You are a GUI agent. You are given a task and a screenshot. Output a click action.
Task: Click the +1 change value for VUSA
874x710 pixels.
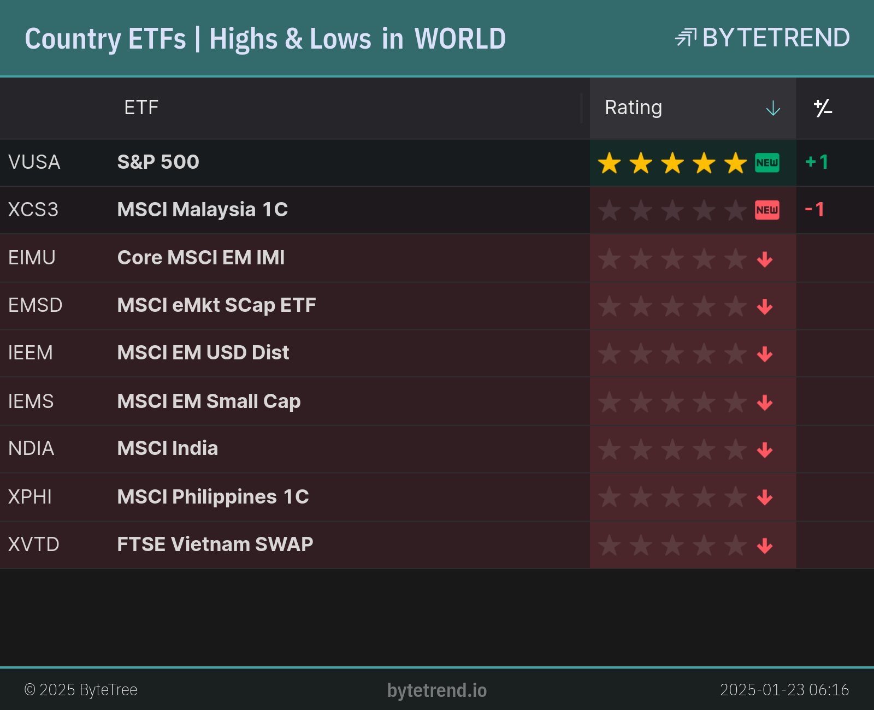pos(817,162)
